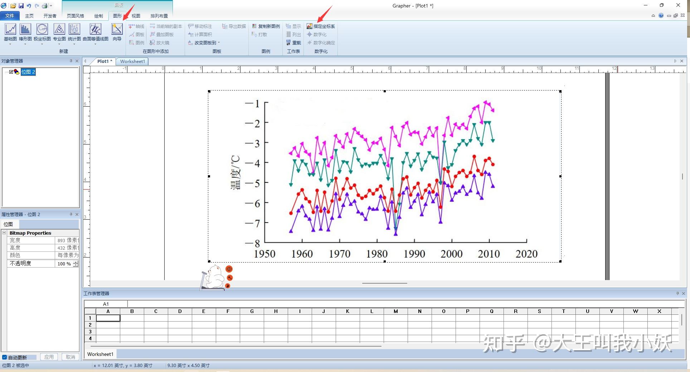The height and width of the screenshot is (372, 690).
Task: Open the 向导 graph wizard
Action: [117, 32]
